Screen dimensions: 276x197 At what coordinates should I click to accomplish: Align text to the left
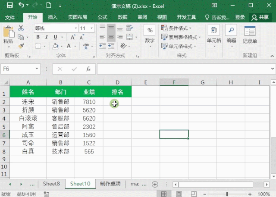click(x=103, y=37)
